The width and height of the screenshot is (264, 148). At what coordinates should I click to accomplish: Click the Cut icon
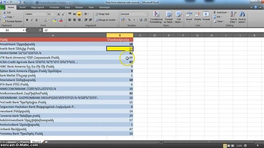pyautogui.click(x=5, y=12)
